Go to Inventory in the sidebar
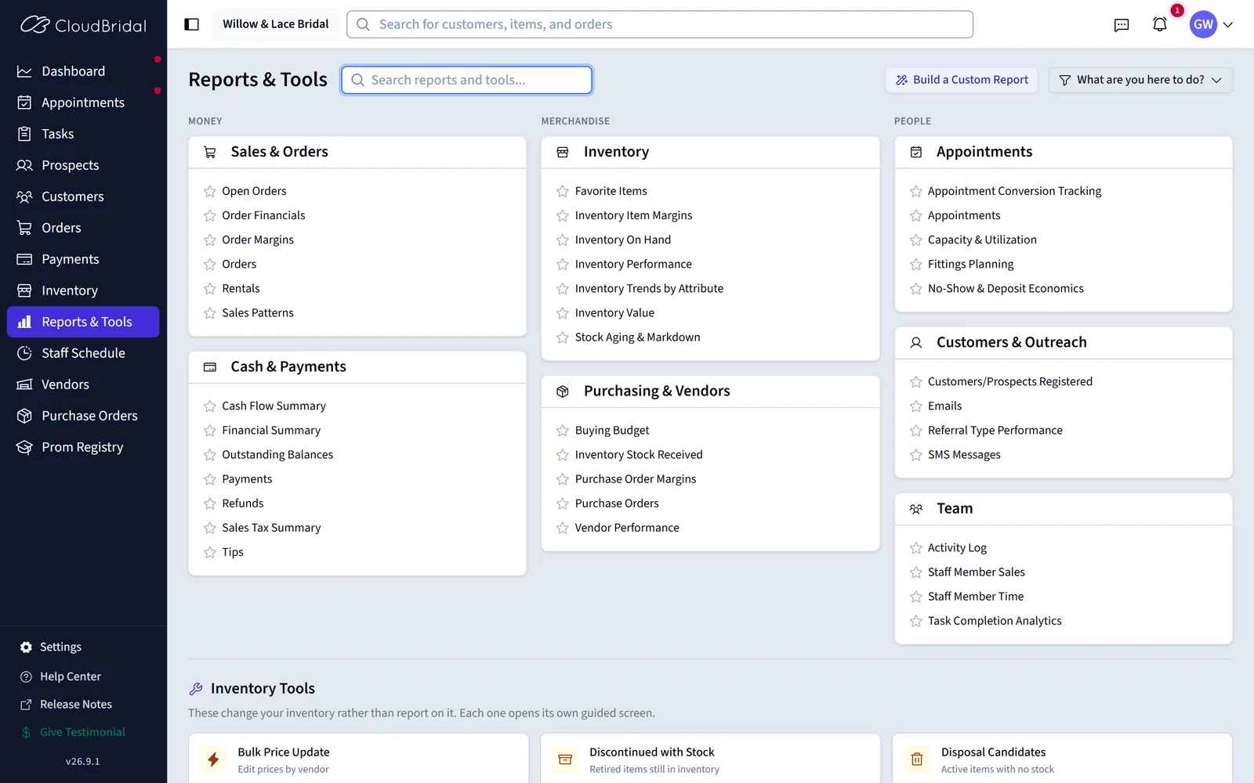1254x783 pixels. [83, 290]
